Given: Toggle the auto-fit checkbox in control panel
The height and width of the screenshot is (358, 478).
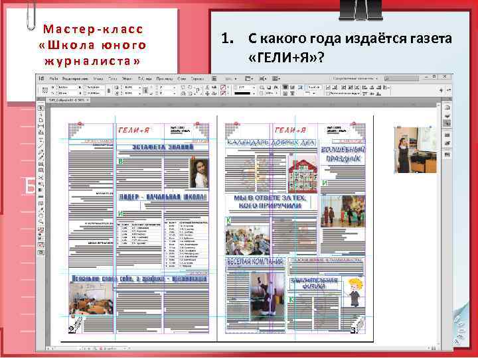Looking at the screenshot, I should (328, 93).
